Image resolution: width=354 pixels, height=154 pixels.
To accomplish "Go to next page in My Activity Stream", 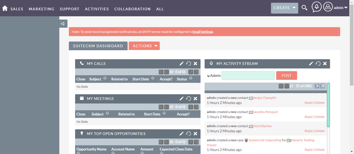I will [317, 86].
